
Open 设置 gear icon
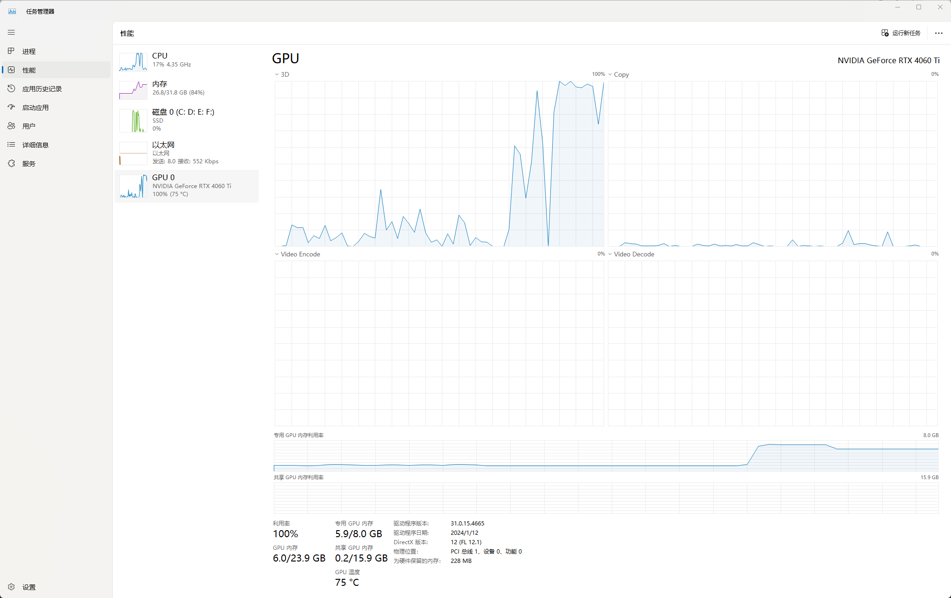11,587
